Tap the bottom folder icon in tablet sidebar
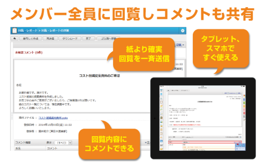The image size is (265, 165). (161, 149)
